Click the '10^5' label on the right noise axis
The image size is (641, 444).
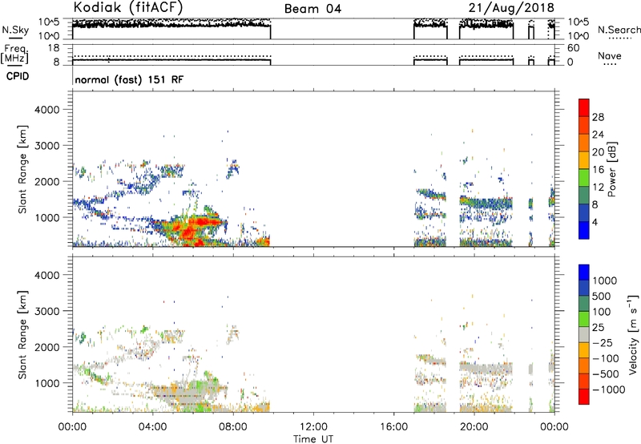pyautogui.click(x=579, y=22)
